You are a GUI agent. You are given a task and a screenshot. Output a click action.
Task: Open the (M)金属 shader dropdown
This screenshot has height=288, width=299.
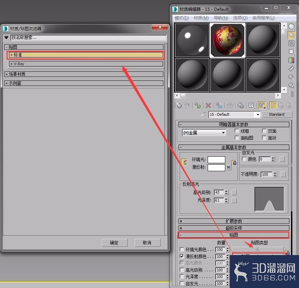[204, 132]
